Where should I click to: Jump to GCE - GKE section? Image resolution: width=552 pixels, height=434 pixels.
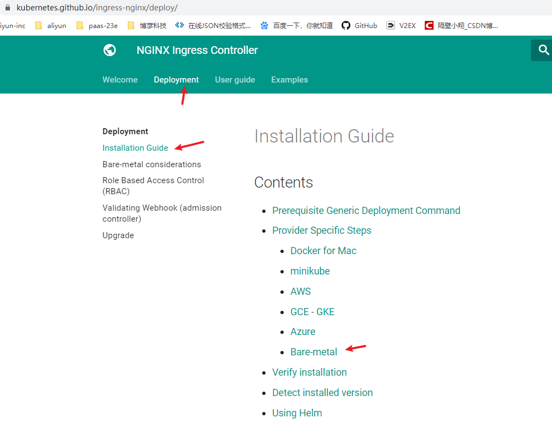point(312,312)
